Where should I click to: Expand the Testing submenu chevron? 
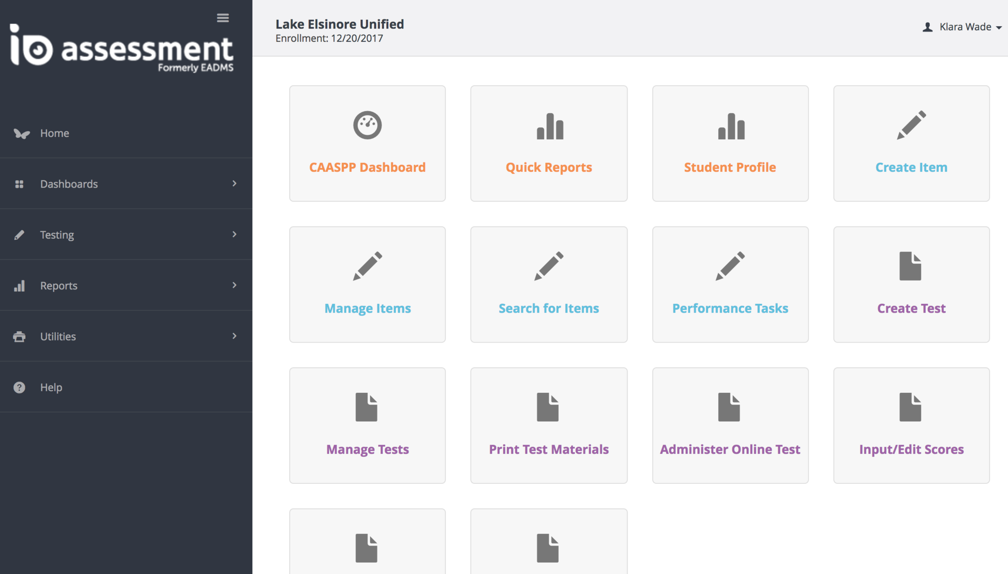pyautogui.click(x=234, y=234)
